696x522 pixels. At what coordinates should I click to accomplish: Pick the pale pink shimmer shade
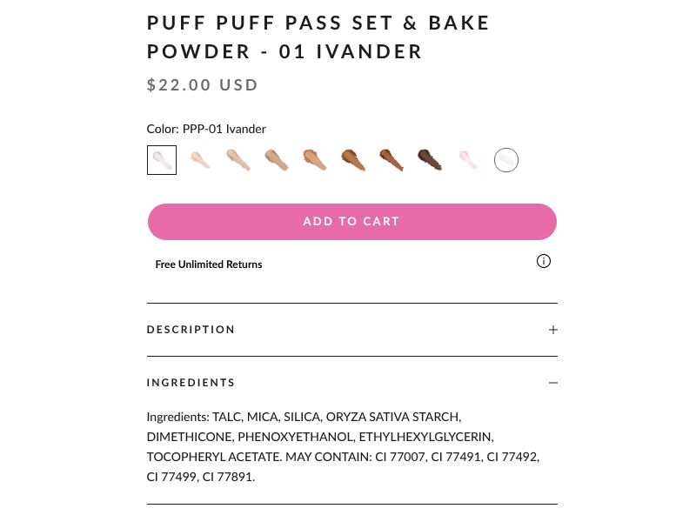(x=467, y=159)
